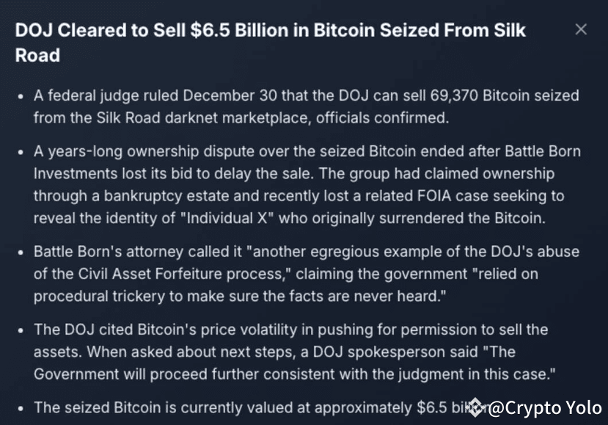
Task: Close the DOJ Bitcoin news popup
Action: (580, 29)
